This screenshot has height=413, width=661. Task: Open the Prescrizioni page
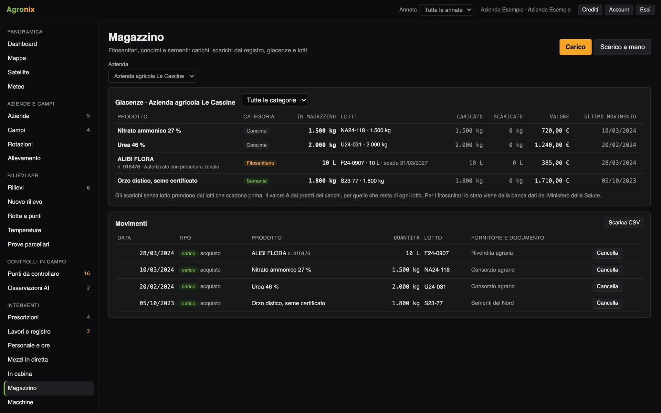pos(49,317)
